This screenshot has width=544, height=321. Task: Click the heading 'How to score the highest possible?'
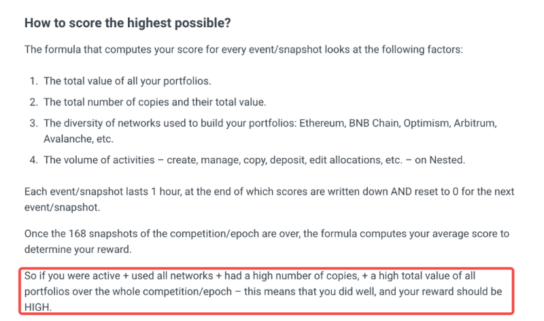pos(127,23)
